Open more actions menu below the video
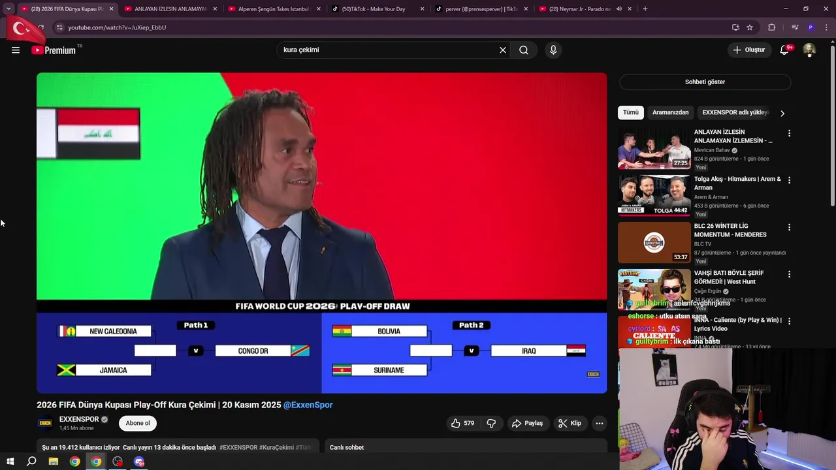Viewport: 836px width, 470px height. (599, 423)
